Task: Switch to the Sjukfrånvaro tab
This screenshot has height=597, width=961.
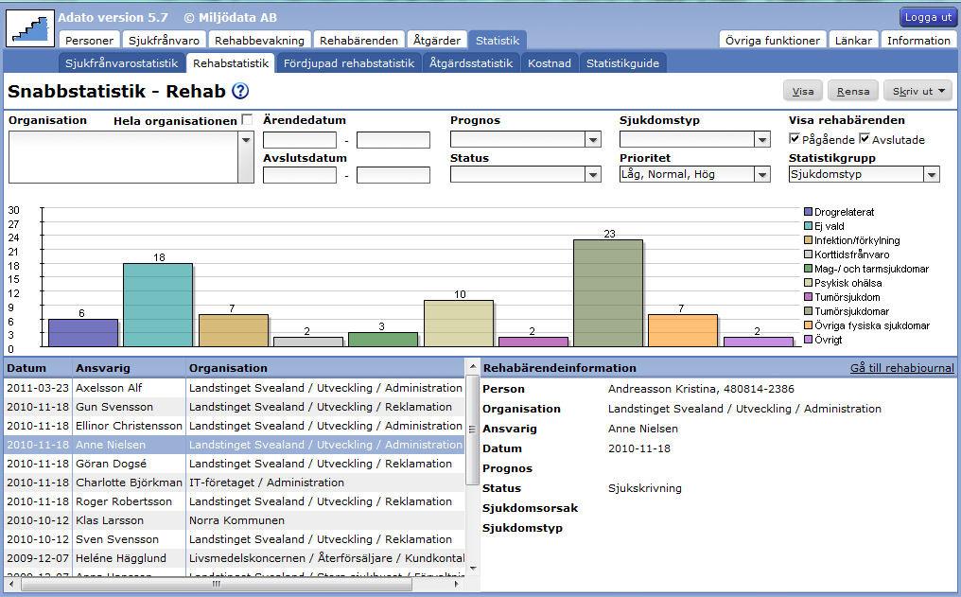Action: click(x=164, y=41)
